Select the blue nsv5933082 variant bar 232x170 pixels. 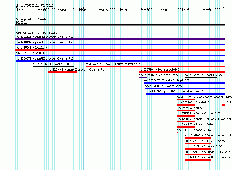coord(185,89)
